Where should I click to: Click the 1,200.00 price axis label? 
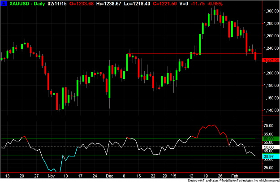[x=271, y=73]
